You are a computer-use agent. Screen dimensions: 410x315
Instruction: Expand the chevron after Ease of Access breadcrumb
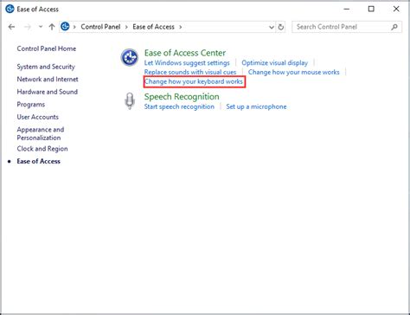pos(181,27)
